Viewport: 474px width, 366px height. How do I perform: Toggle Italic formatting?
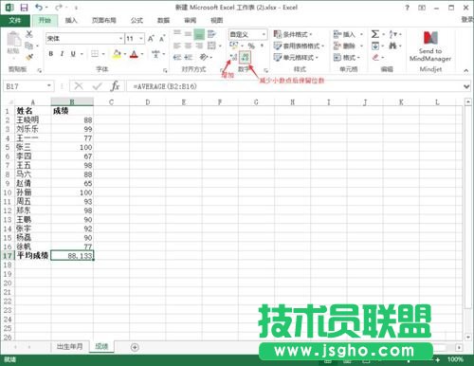[62, 54]
